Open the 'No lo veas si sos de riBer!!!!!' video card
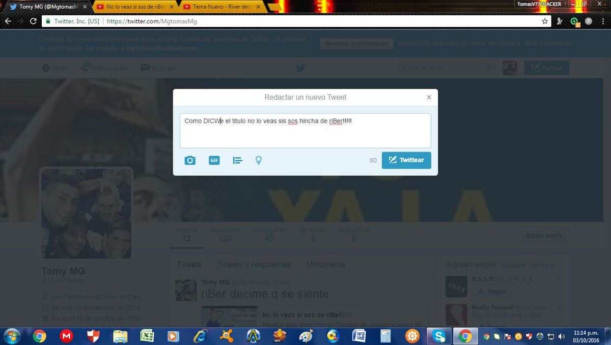The width and height of the screenshot is (611, 345). [x=316, y=317]
